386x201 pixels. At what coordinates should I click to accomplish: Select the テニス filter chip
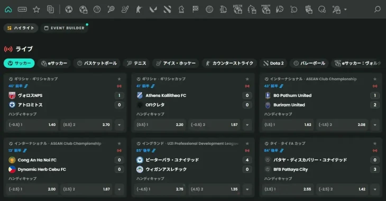[136, 63]
